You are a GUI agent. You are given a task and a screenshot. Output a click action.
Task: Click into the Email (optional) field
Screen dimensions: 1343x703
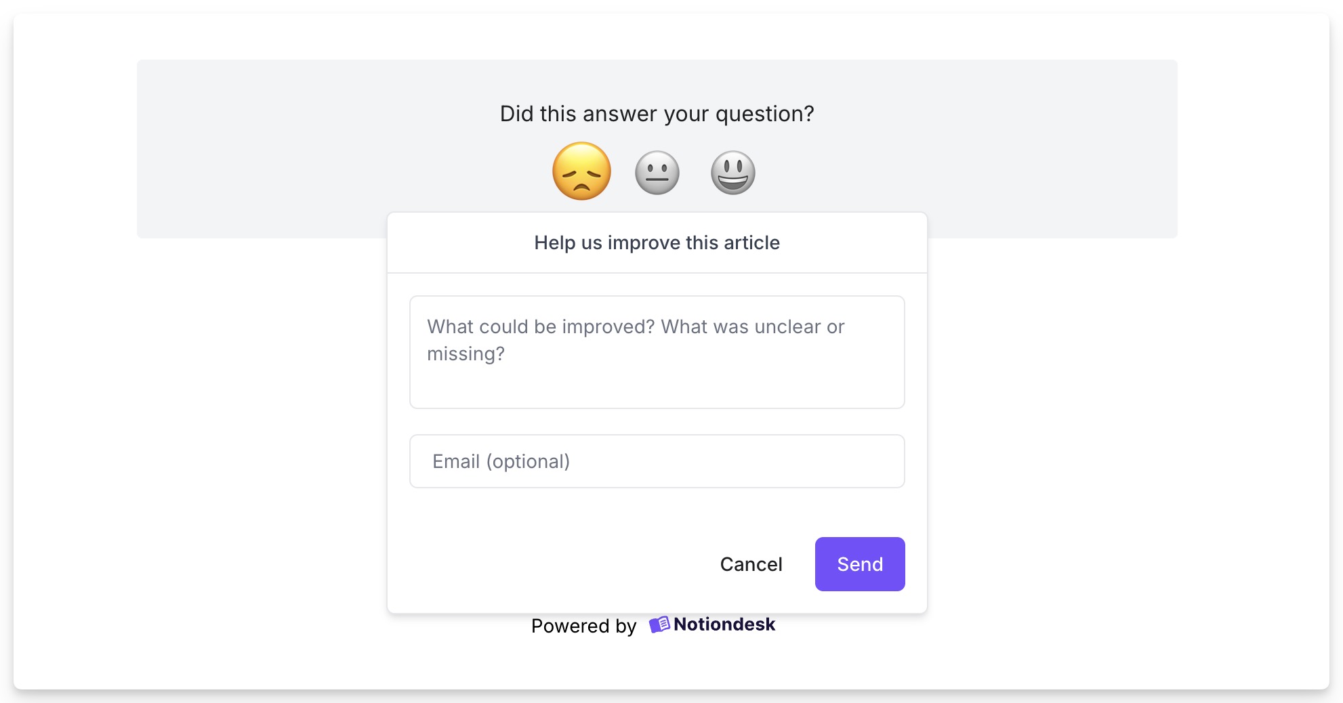pyautogui.click(x=657, y=461)
